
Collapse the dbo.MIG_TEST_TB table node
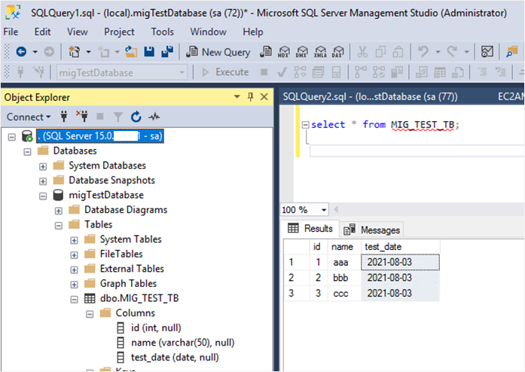[x=74, y=300]
